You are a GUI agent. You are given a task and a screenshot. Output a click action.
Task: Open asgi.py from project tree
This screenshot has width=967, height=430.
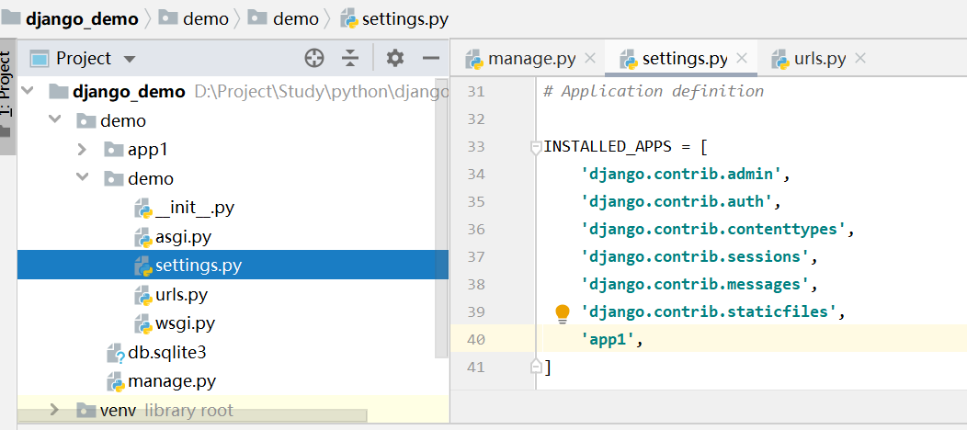tap(184, 236)
